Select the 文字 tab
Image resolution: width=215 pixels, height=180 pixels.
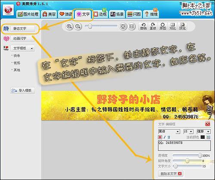tap(83, 14)
